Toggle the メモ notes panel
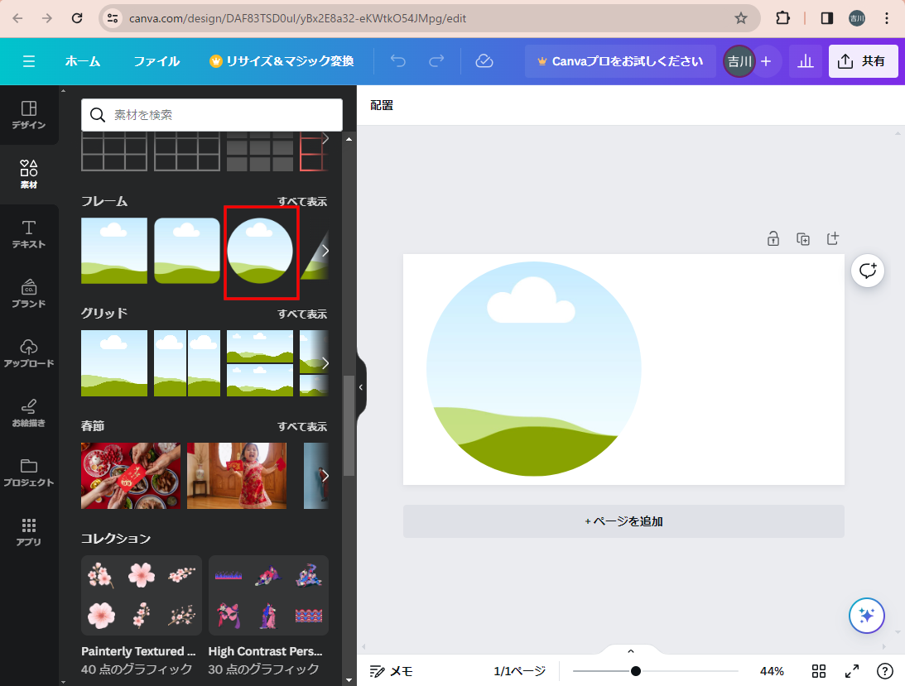 [392, 671]
